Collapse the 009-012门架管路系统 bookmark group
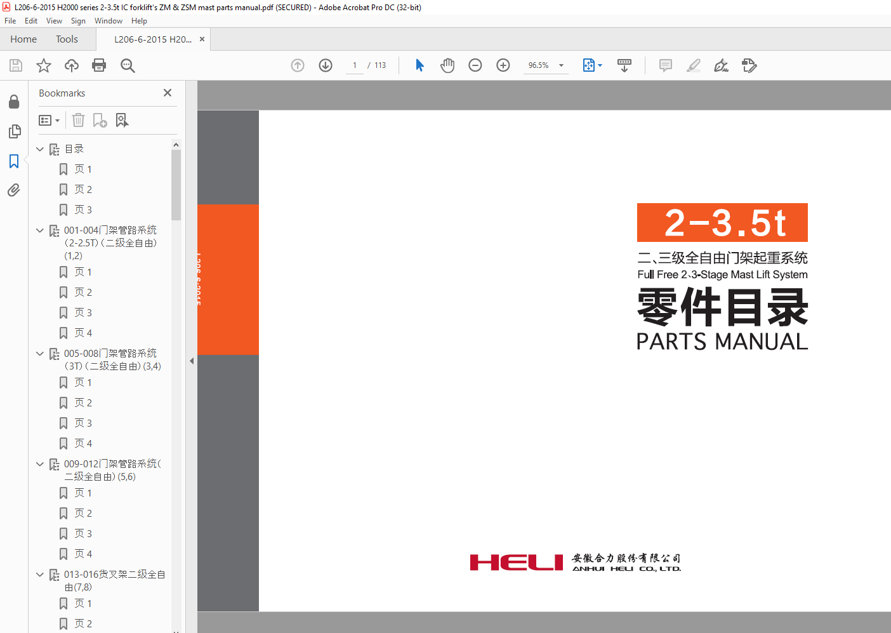The width and height of the screenshot is (891, 633). [40, 464]
